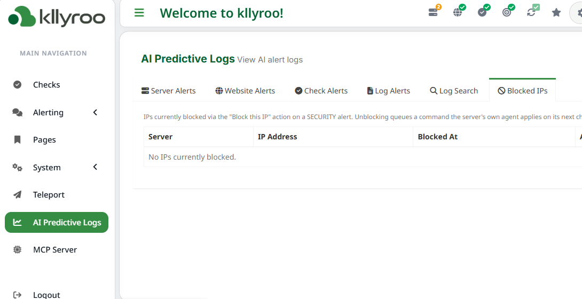Go to Pages in the sidebar
The width and height of the screenshot is (582, 299).
[57, 140]
